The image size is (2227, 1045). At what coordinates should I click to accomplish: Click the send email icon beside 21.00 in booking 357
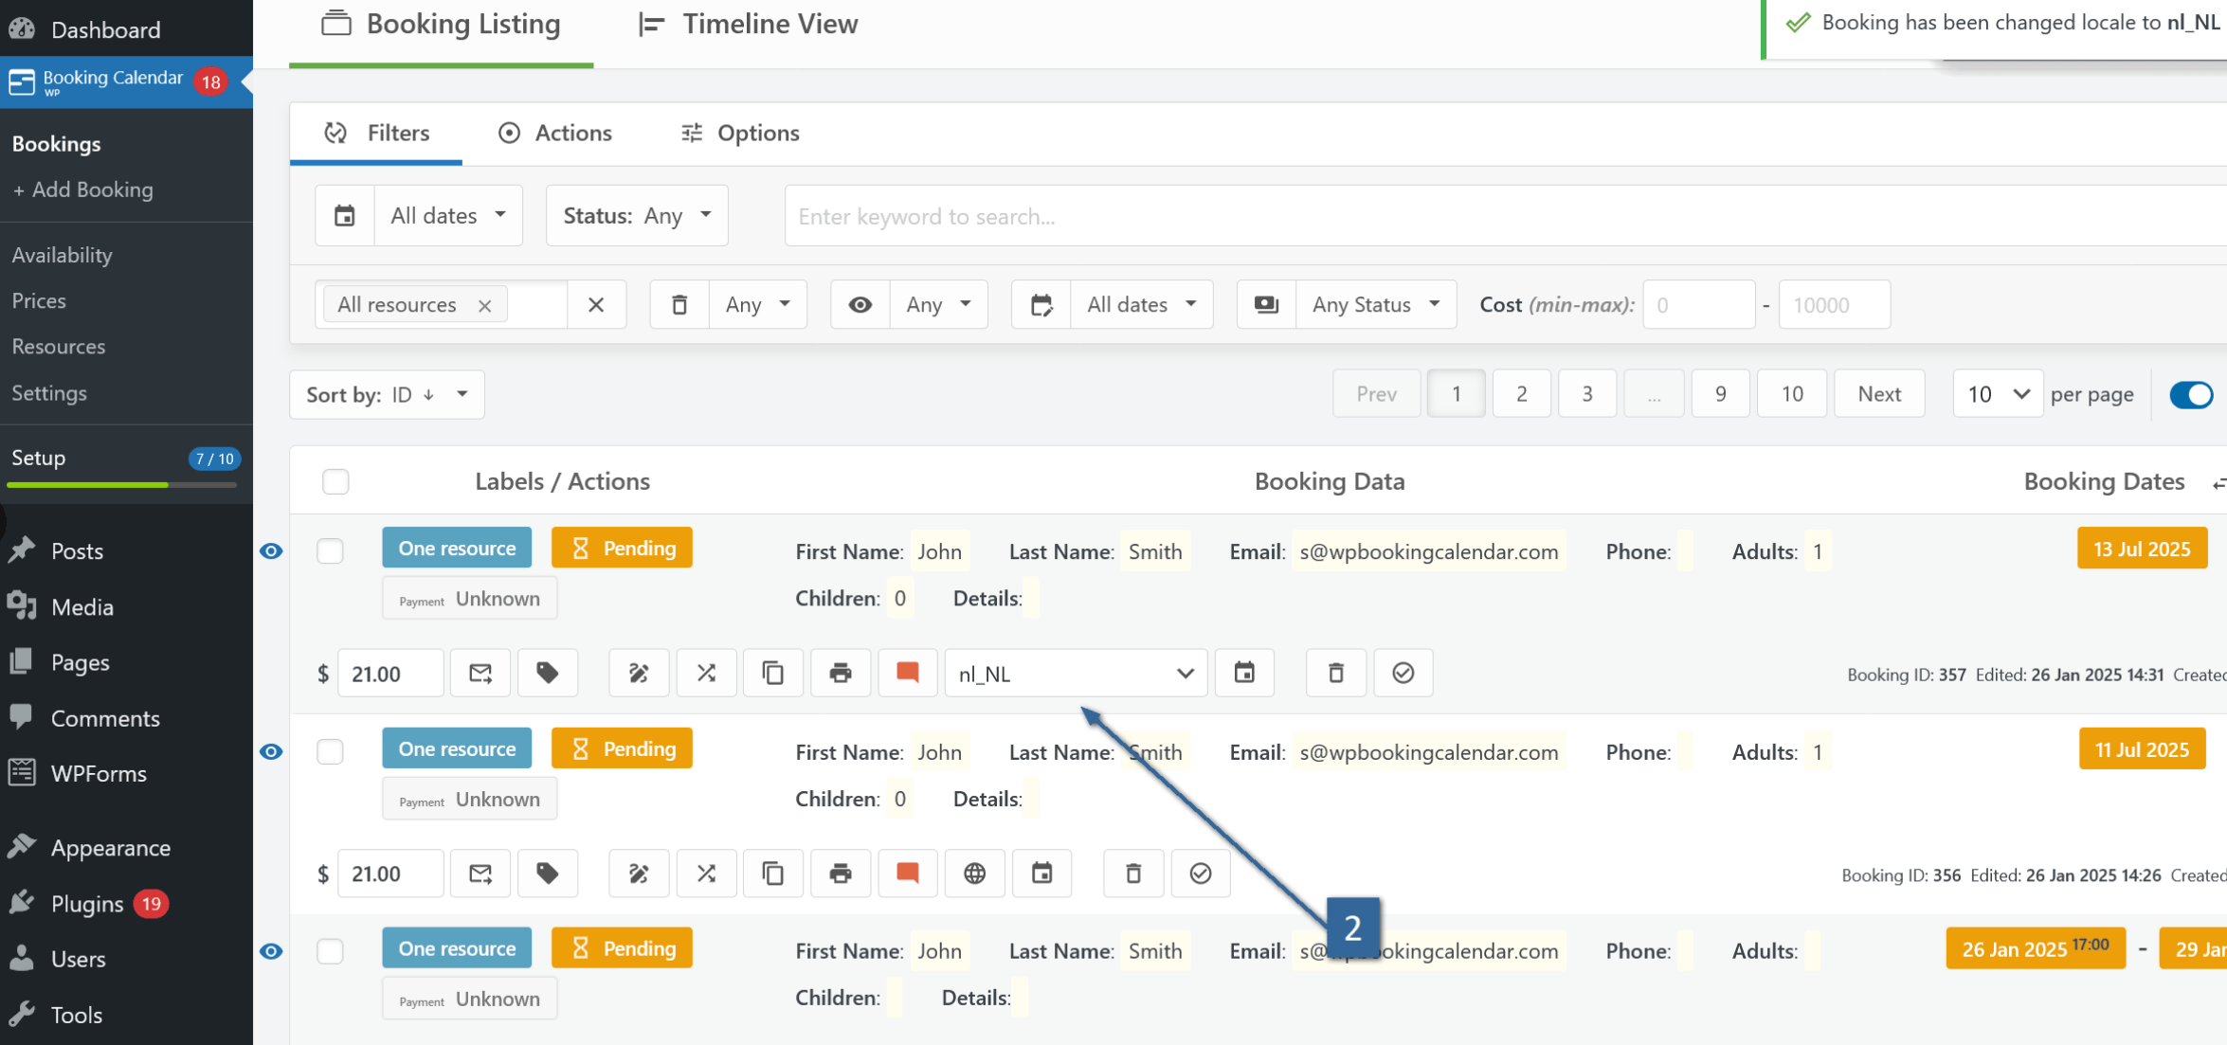tap(480, 674)
